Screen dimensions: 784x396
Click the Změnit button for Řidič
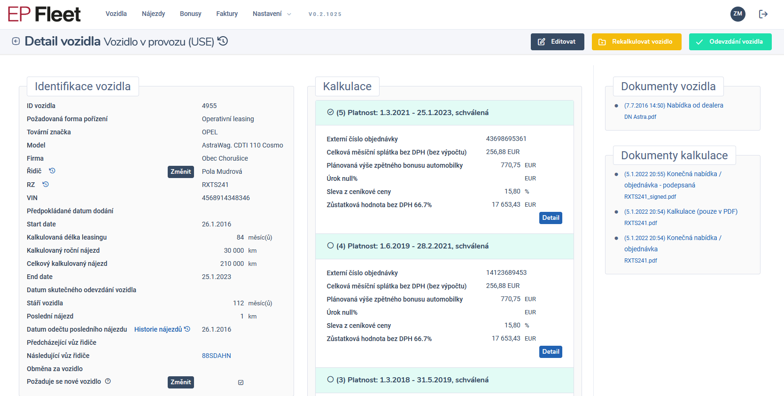(181, 172)
